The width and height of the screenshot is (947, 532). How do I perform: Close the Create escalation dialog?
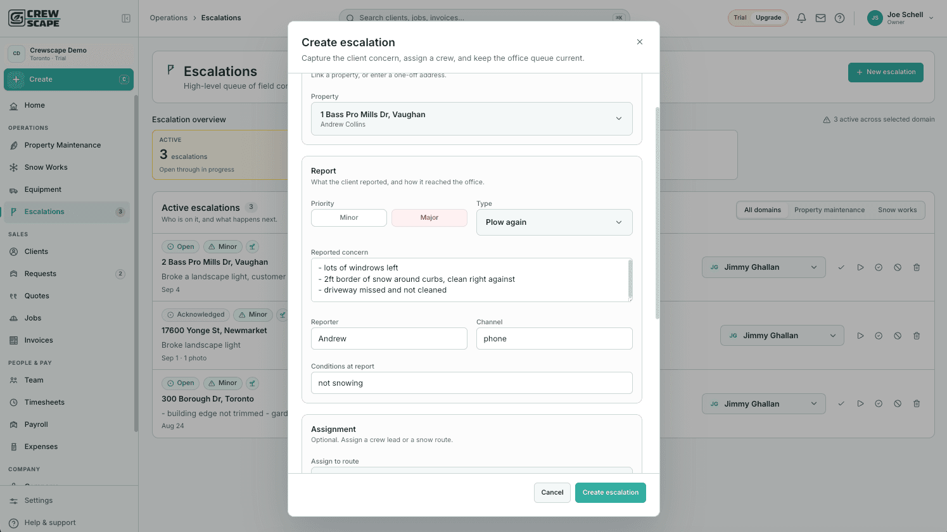pyautogui.click(x=640, y=42)
